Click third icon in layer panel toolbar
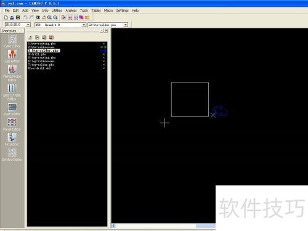308x231 pixels. point(44,38)
